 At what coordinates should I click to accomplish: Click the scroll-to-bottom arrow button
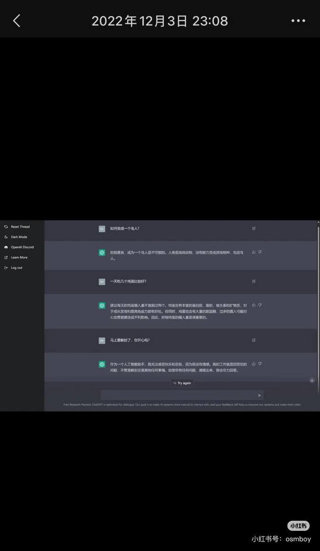312,380
